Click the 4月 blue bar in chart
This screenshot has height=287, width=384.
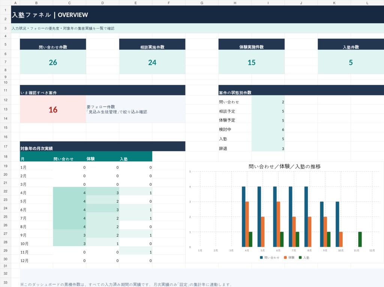point(243,217)
